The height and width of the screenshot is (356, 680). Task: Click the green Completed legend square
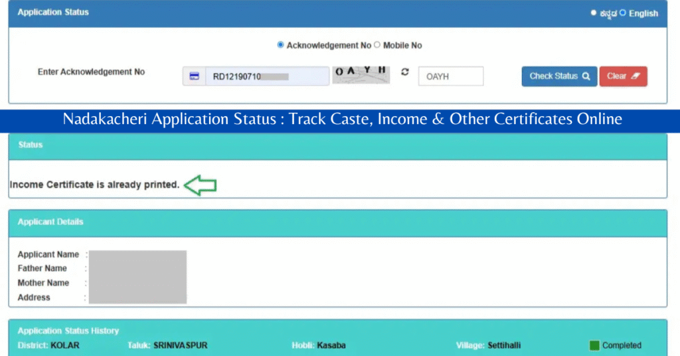click(594, 345)
